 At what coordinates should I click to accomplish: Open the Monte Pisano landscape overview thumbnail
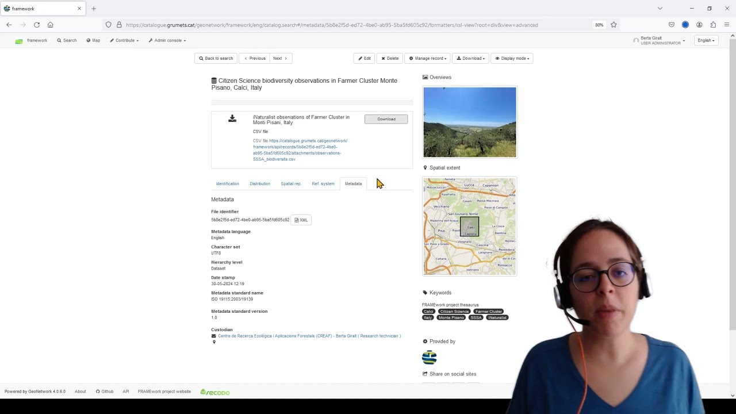(470, 122)
